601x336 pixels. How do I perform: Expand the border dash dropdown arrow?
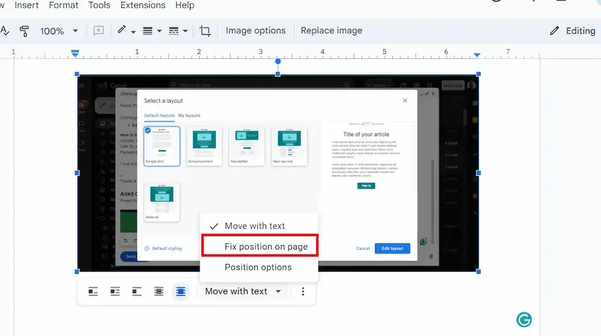(x=185, y=31)
